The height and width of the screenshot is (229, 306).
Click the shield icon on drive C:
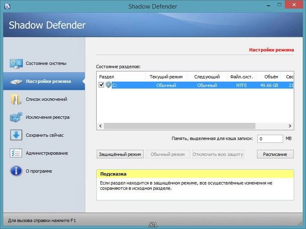[x=108, y=85]
